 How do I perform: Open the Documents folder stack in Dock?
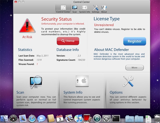pos(139,119)
